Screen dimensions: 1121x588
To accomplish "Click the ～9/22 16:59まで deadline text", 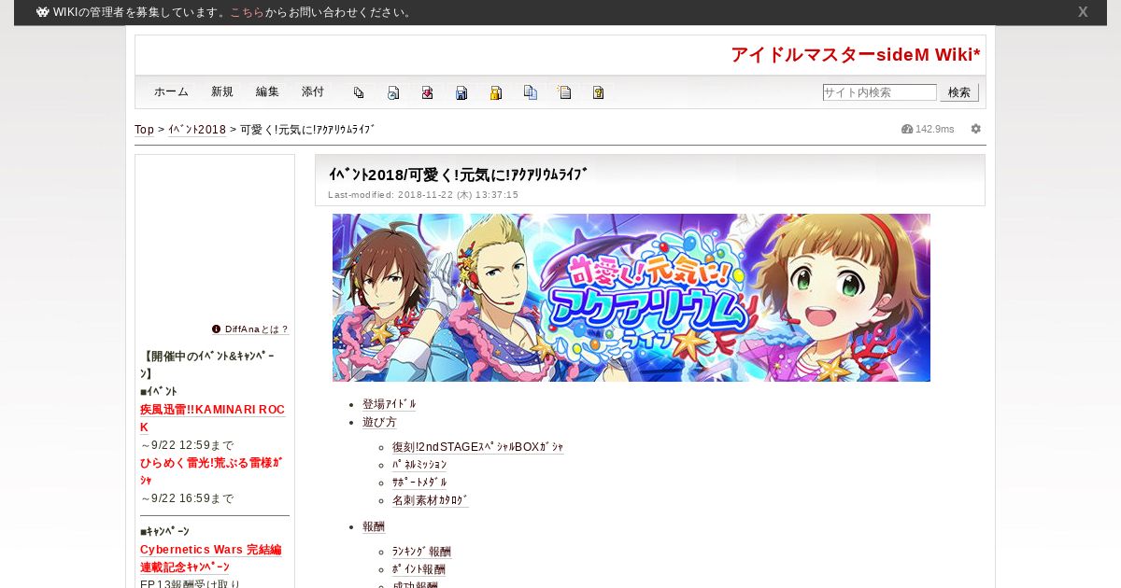I will [187, 498].
